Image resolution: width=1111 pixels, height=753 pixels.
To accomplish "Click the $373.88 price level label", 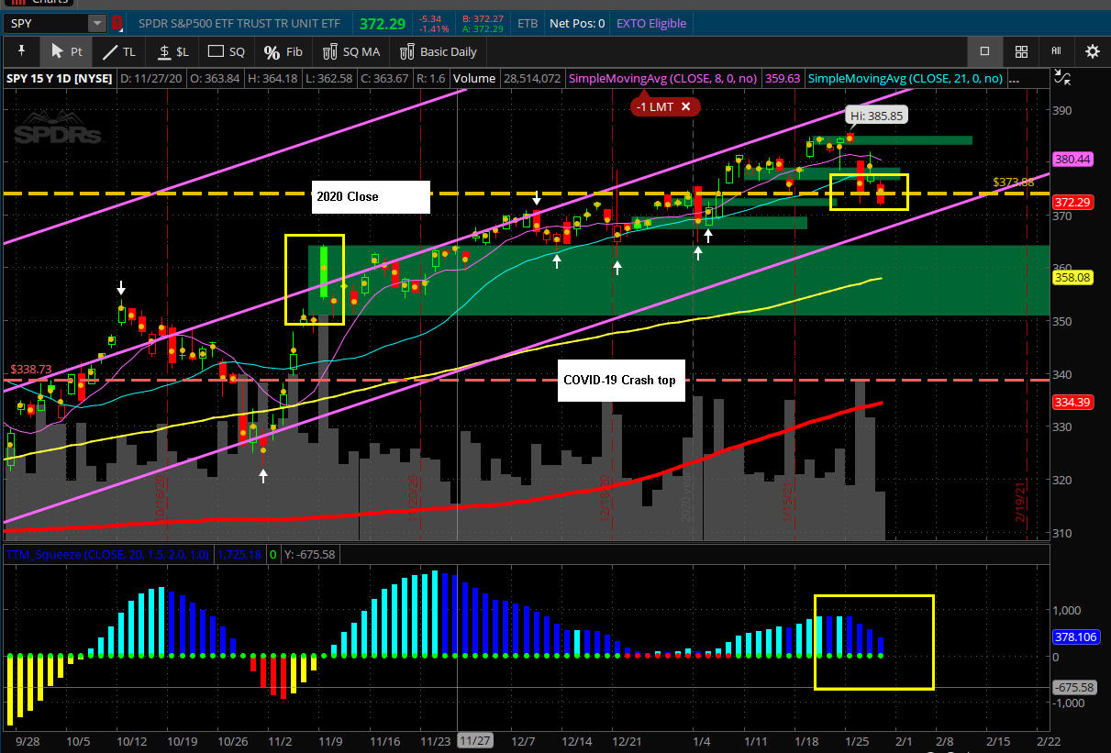I will pyautogui.click(x=1014, y=182).
